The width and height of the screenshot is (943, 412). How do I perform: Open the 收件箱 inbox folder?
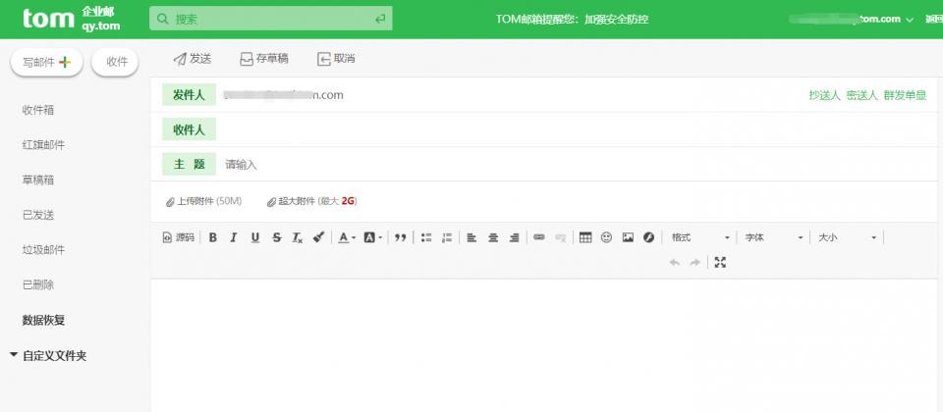click(x=38, y=111)
